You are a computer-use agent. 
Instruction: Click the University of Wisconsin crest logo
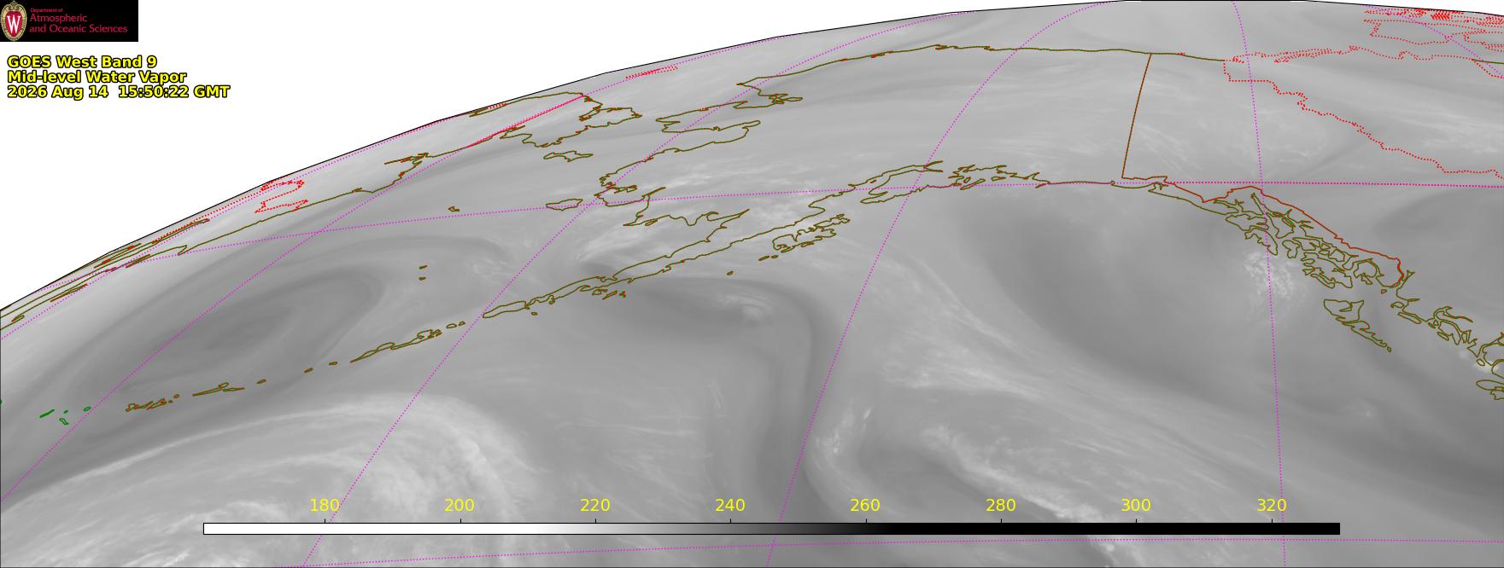(14, 20)
